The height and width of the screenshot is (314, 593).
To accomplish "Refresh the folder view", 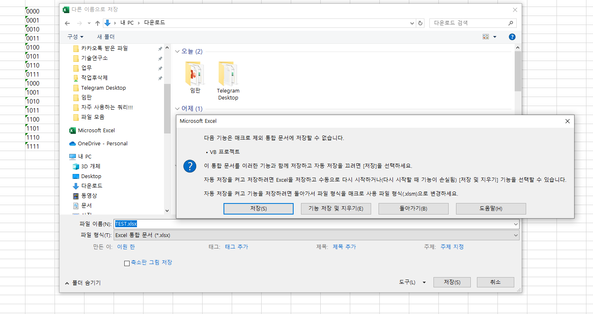I will pos(420,23).
